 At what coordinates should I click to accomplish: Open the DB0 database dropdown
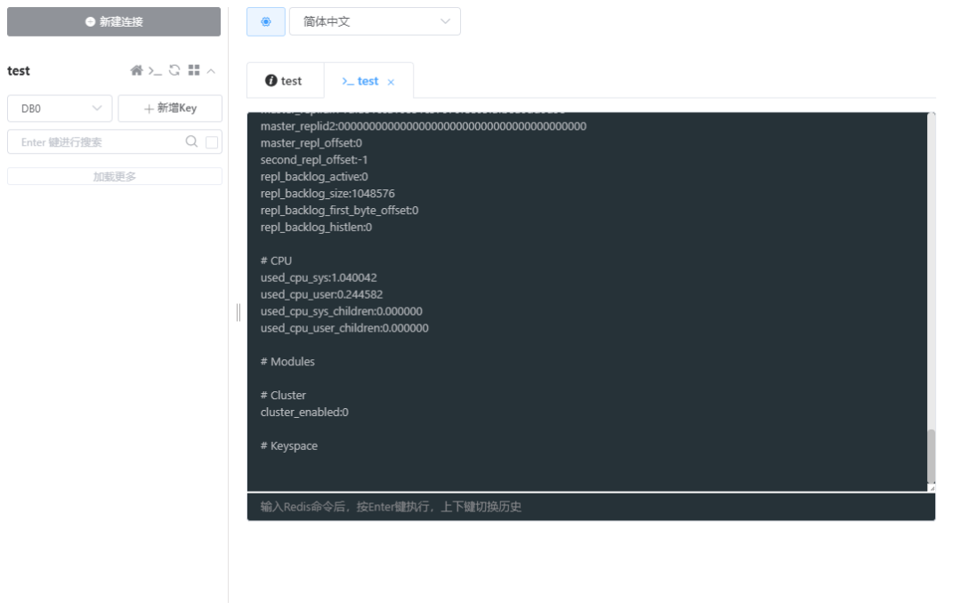pos(60,108)
